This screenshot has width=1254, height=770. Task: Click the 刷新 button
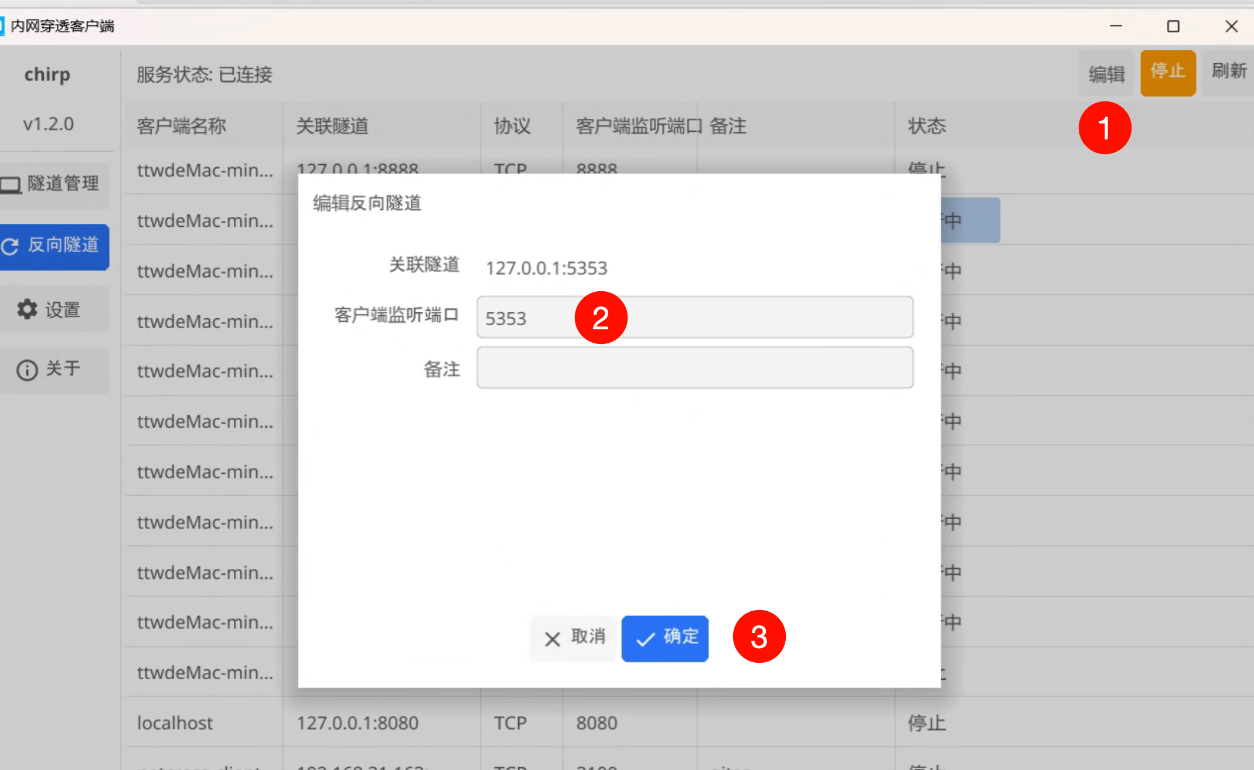pyautogui.click(x=1229, y=72)
